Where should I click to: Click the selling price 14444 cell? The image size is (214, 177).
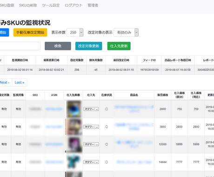click(163, 162)
